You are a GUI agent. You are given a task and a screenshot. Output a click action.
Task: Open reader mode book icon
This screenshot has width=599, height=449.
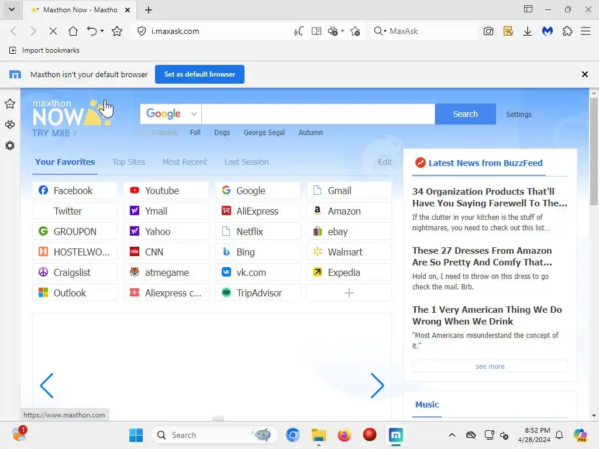click(x=316, y=31)
